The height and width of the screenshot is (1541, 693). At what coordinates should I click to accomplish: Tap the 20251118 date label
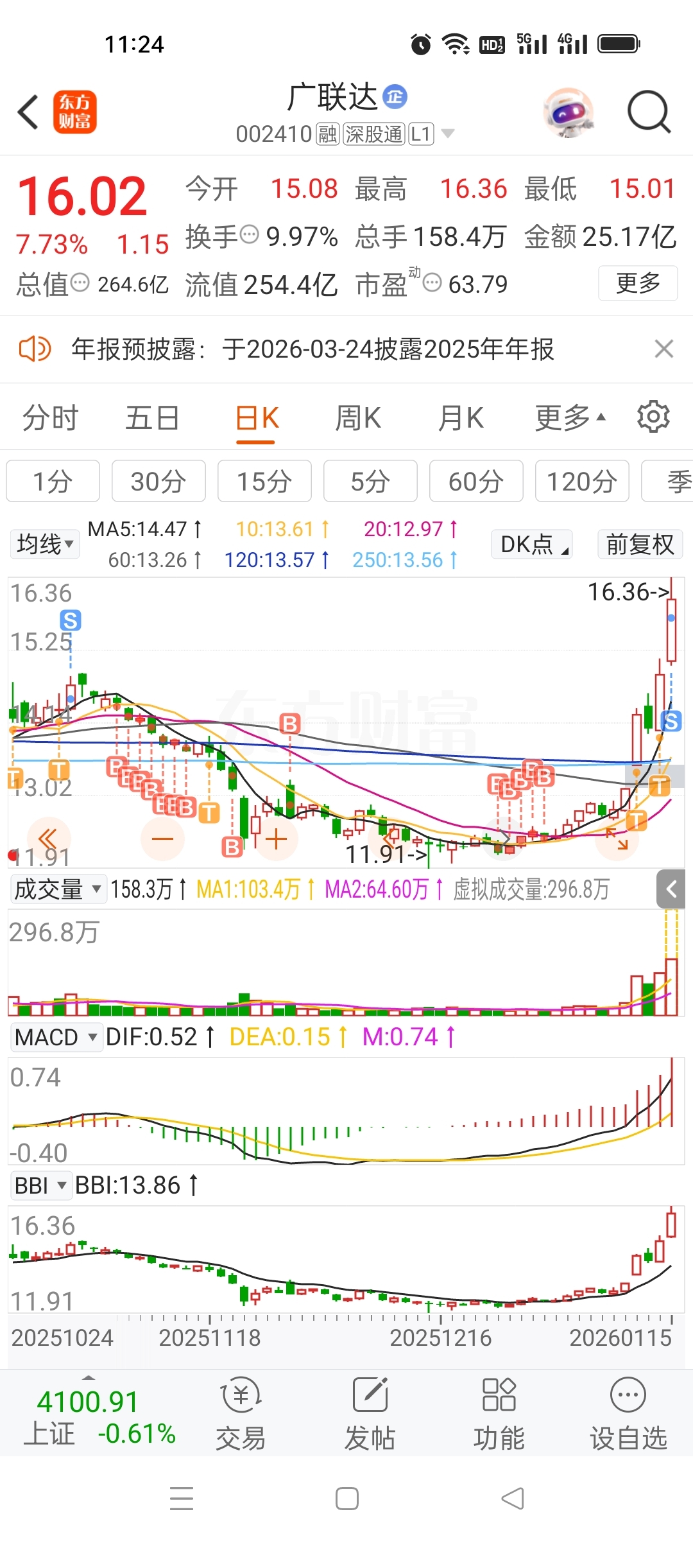click(210, 1338)
